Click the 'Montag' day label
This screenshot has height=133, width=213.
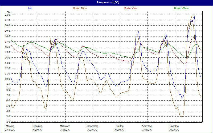[x=10, y=126]
